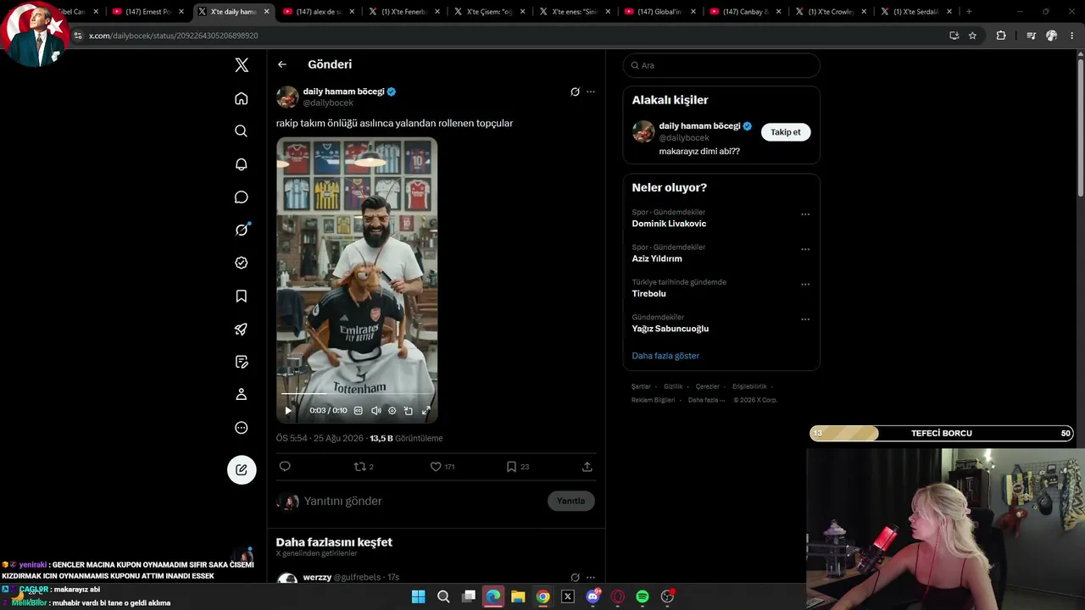This screenshot has height=610, width=1085.
Task: Click the Yanıtla button
Action: coord(571,502)
